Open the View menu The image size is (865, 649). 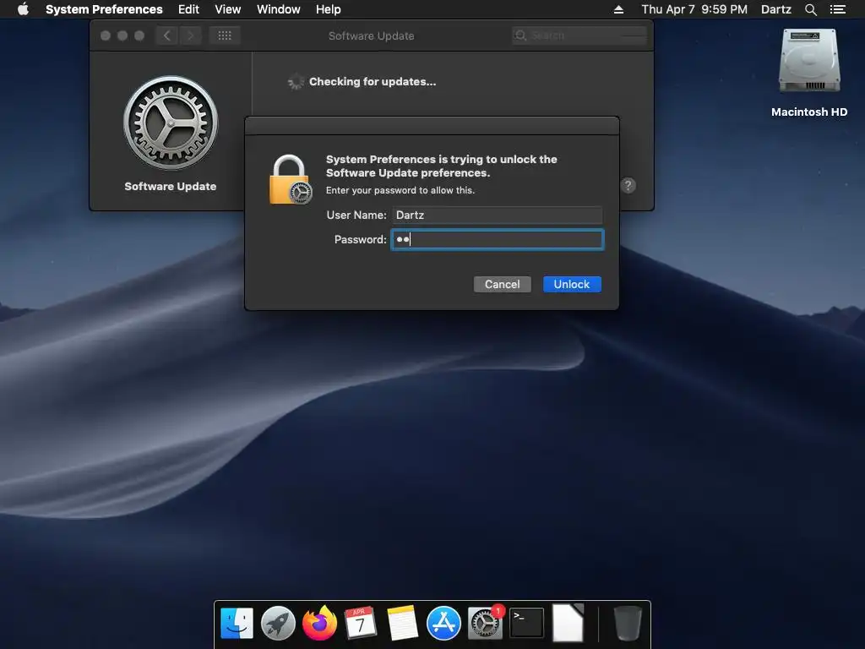228,9
